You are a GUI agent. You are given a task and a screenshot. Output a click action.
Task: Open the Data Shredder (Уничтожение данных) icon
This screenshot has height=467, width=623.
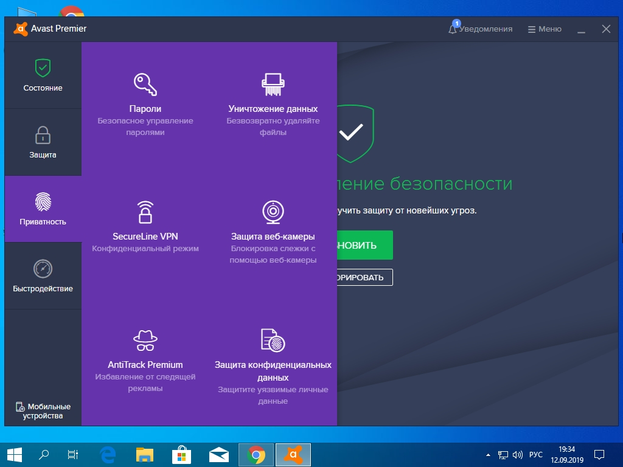(273, 84)
